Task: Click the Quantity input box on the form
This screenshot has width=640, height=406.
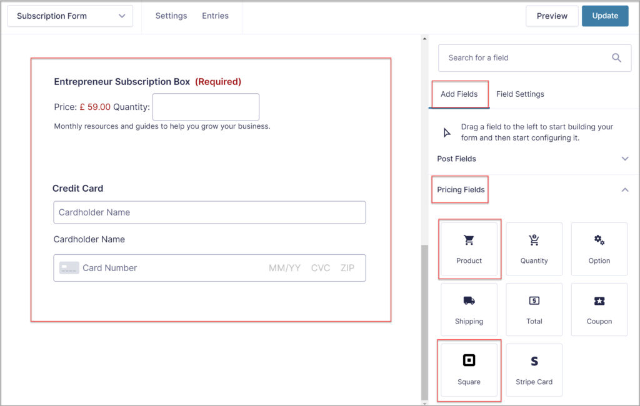Action: click(206, 107)
